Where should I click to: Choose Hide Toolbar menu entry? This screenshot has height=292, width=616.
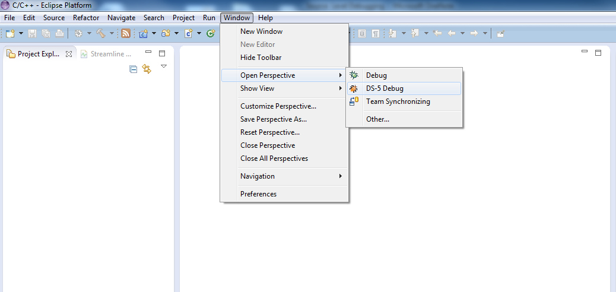285,58
